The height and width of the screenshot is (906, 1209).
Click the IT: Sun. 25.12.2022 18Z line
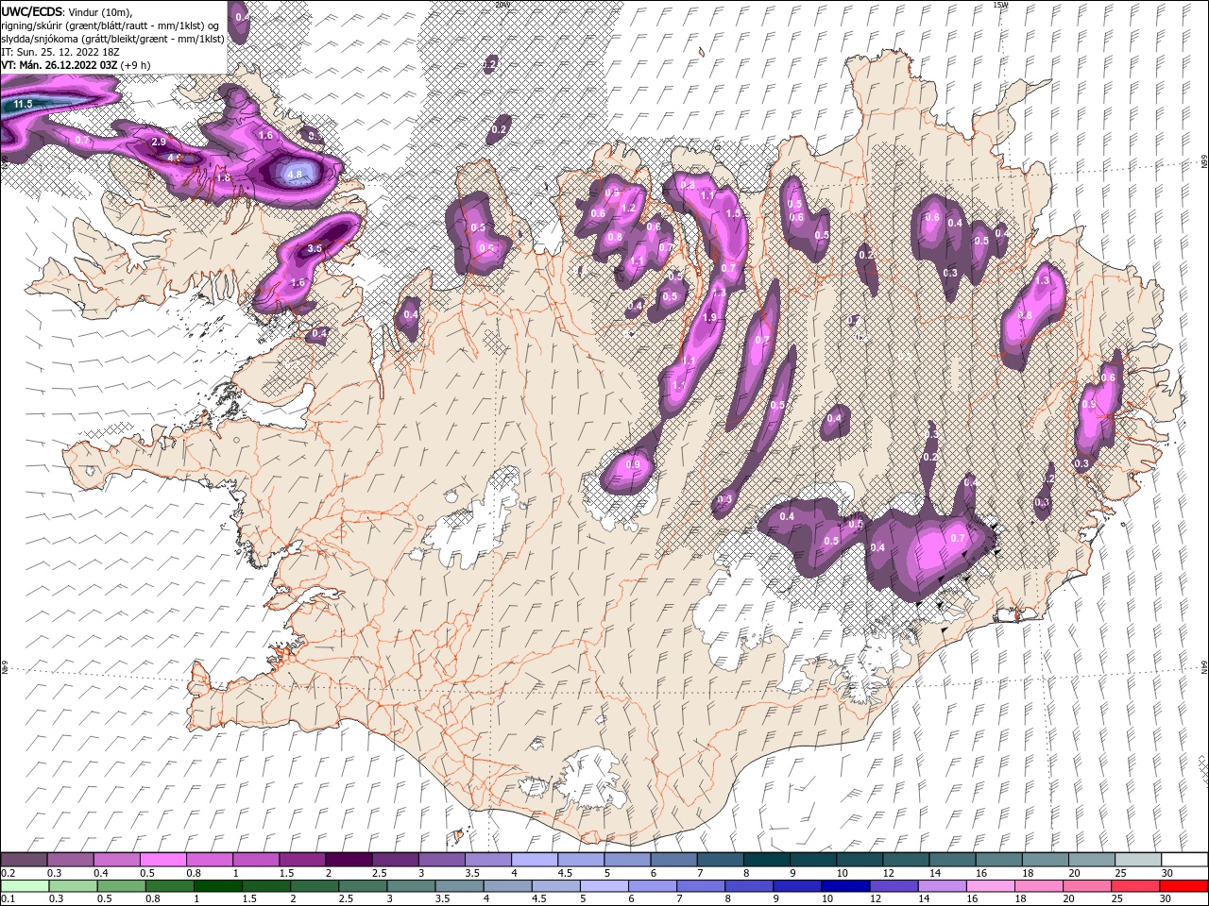point(60,52)
